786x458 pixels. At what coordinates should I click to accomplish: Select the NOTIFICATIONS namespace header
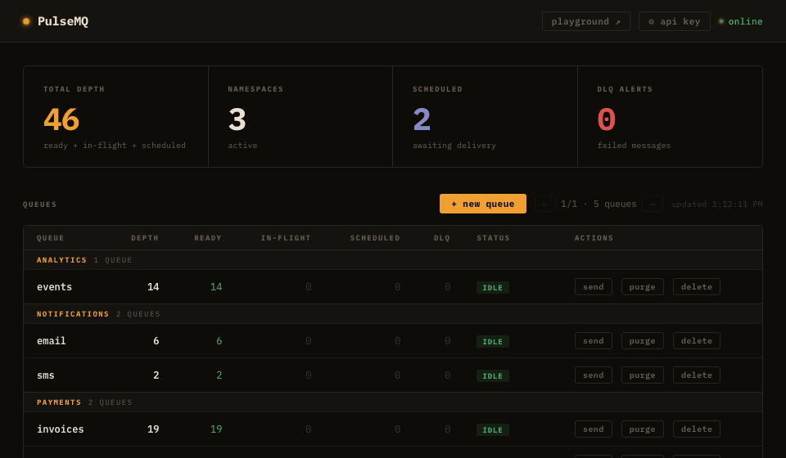pyautogui.click(x=393, y=314)
